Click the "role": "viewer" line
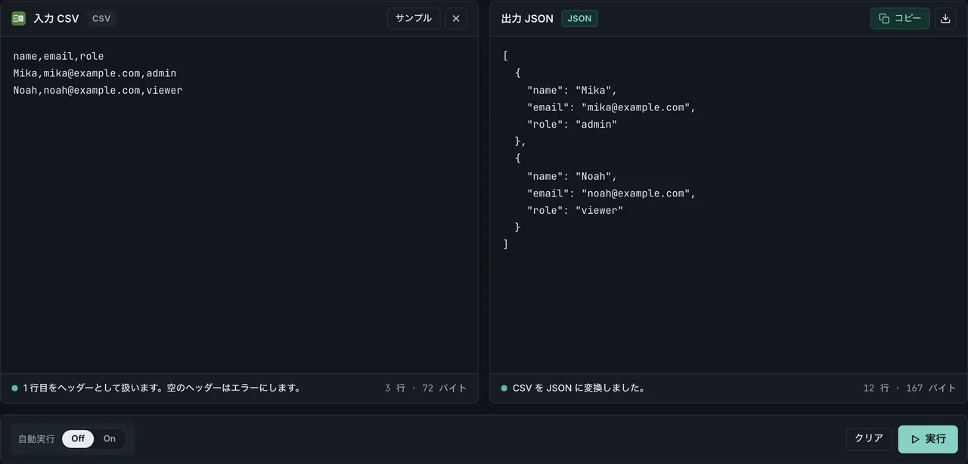 575,210
